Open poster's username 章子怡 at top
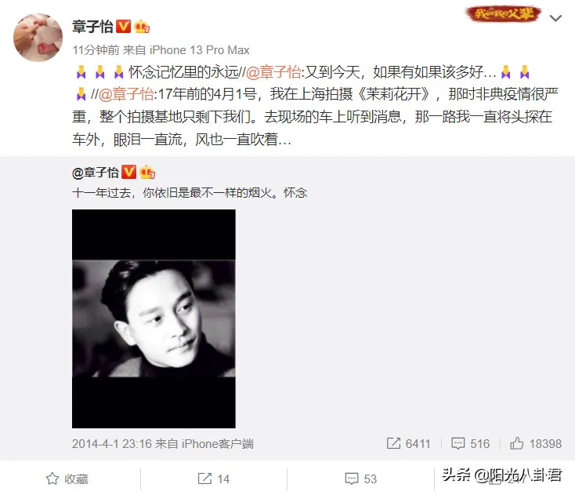 click(x=92, y=27)
